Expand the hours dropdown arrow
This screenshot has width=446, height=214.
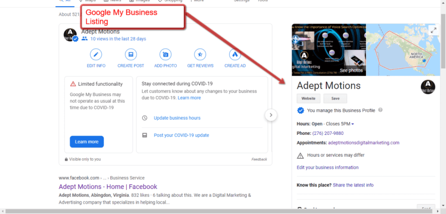[353, 124]
